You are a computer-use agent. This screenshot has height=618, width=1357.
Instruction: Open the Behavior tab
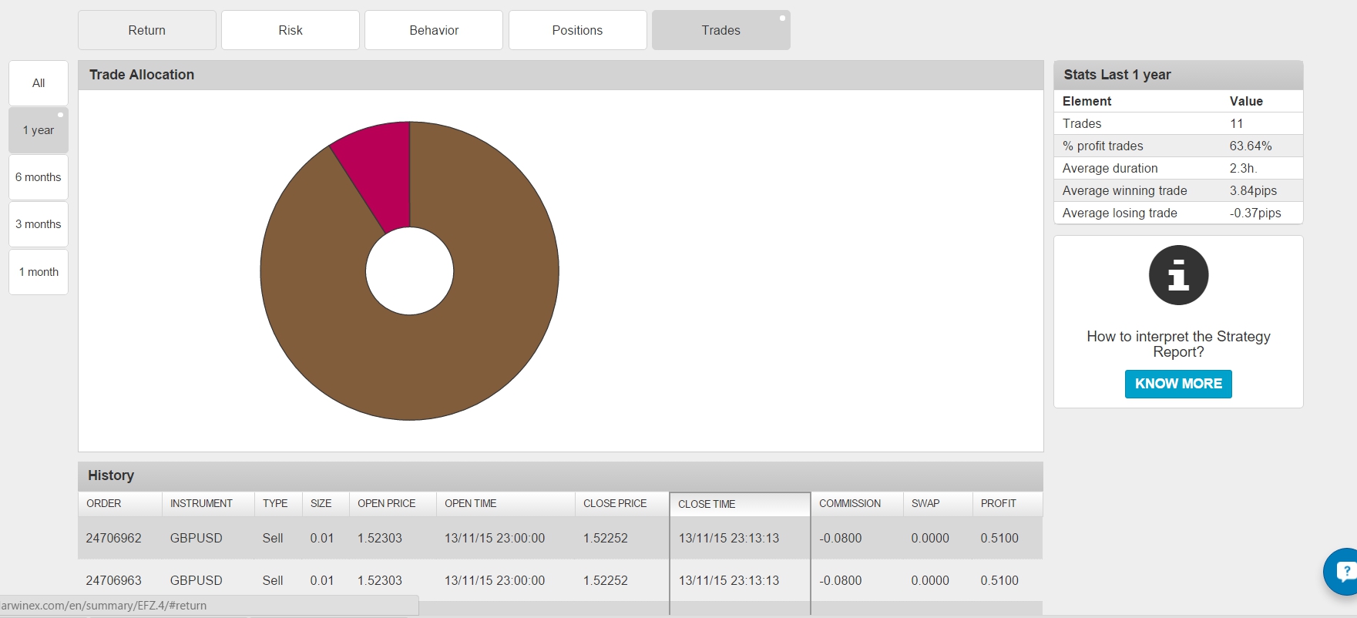coord(434,30)
